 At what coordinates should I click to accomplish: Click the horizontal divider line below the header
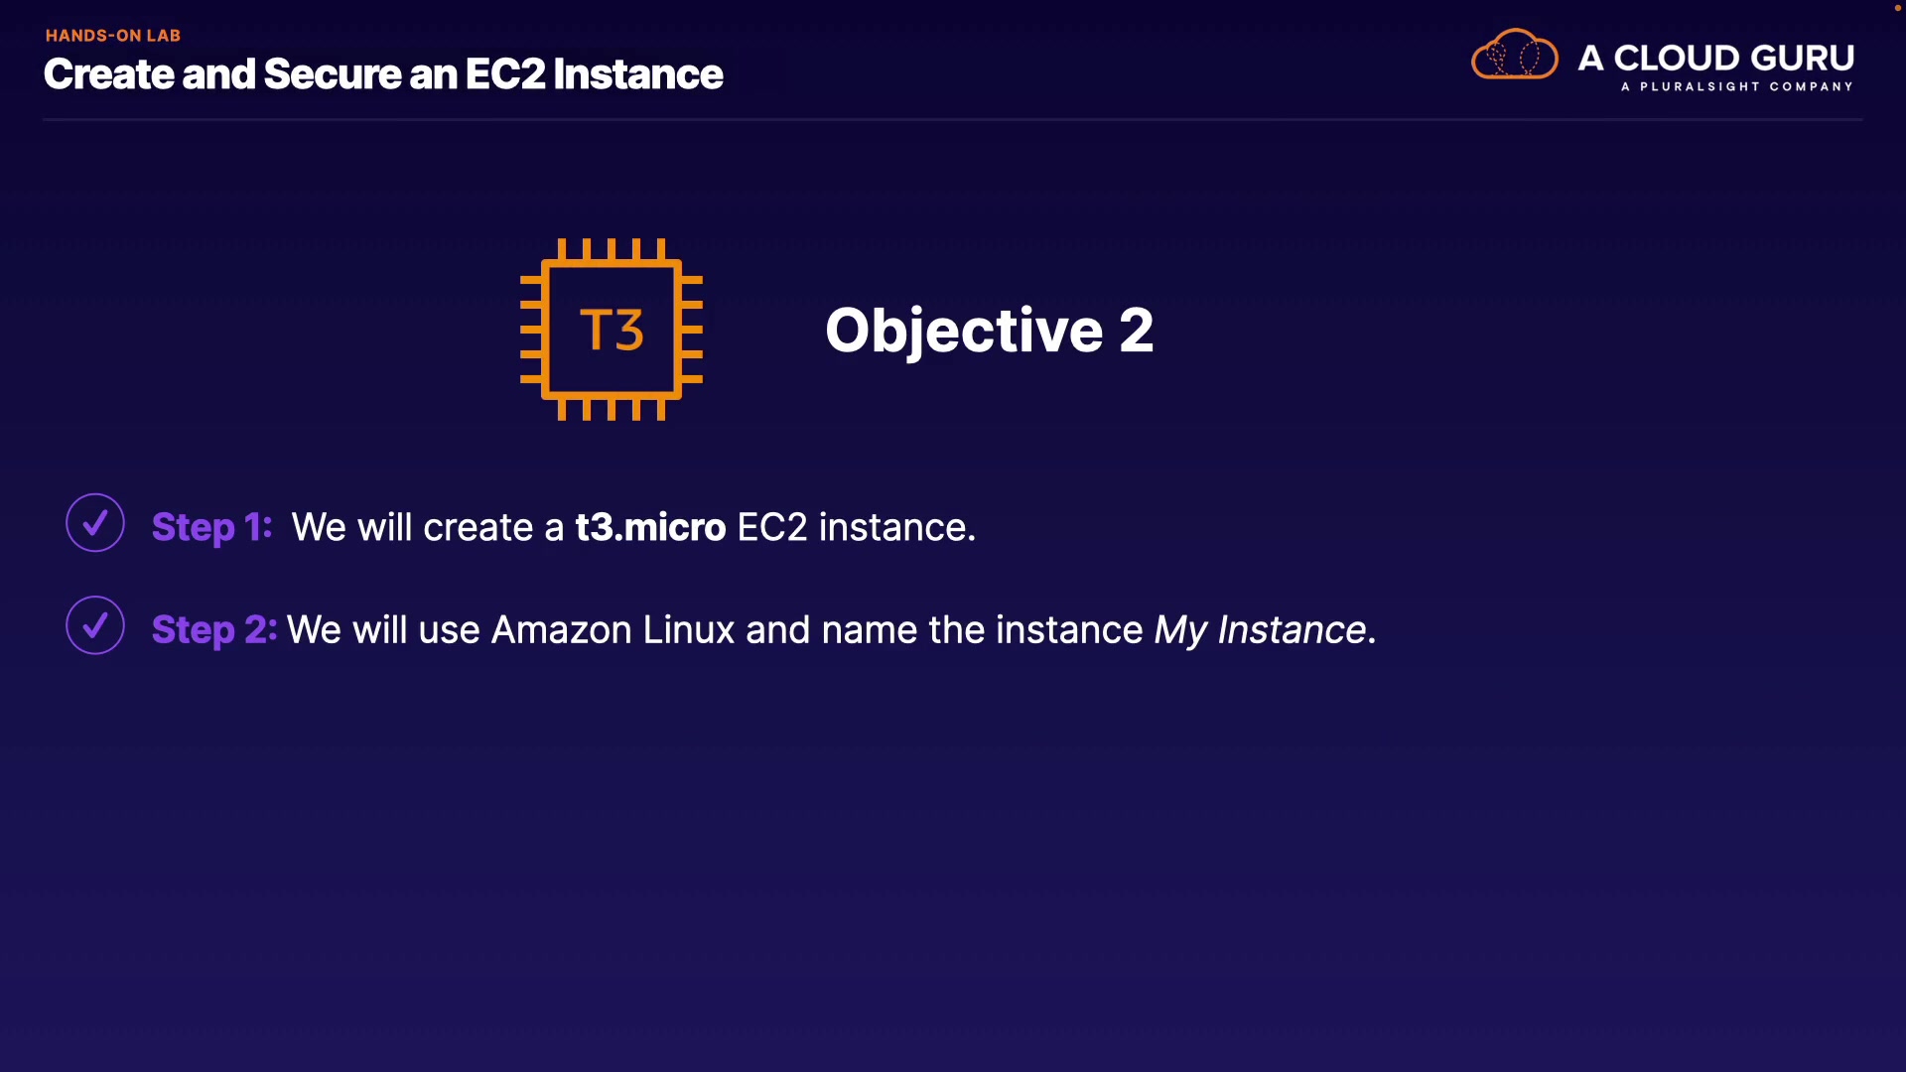(953, 120)
